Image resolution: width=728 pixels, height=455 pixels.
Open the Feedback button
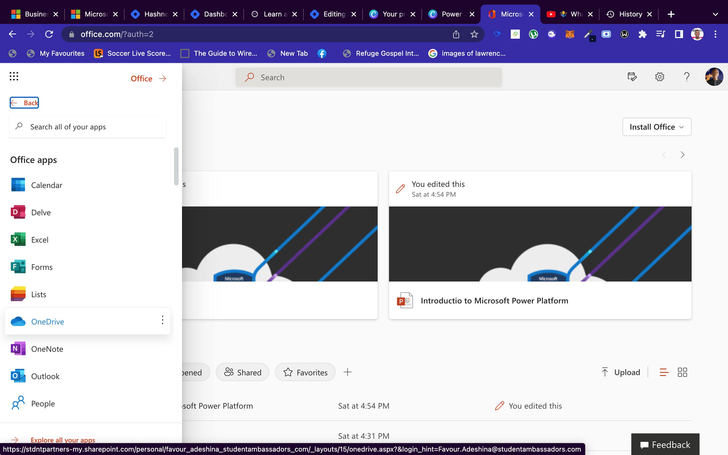tap(665, 444)
